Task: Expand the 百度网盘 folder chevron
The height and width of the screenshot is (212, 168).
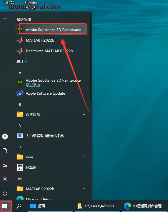Action: 84,114
